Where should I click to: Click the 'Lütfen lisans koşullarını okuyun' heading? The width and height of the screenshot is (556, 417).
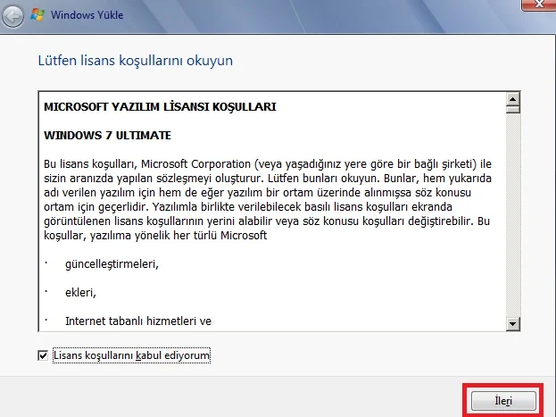[135, 62]
